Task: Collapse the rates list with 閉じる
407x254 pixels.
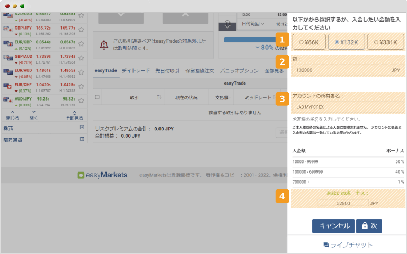Action: coord(13,116)
